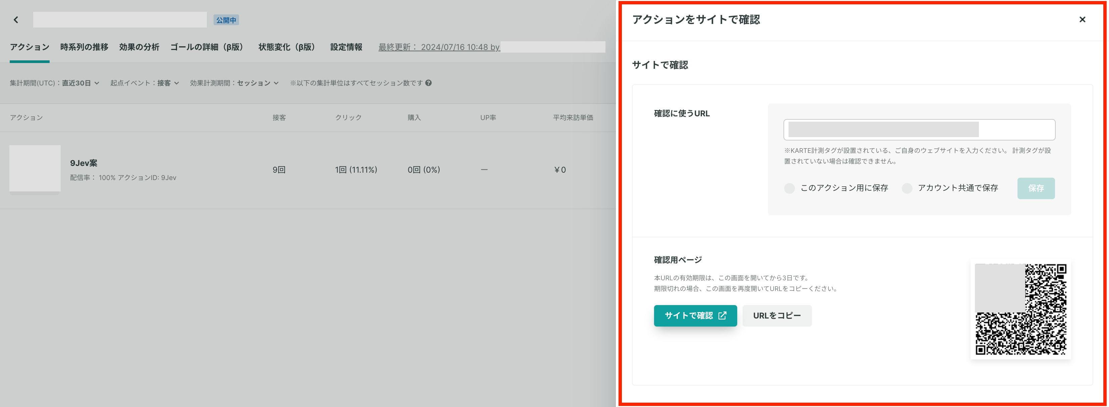The width and height of the screenshot is (1109, 407).
Task: Select アカウント共通で保存 radio option
Action: click(907, 188)
